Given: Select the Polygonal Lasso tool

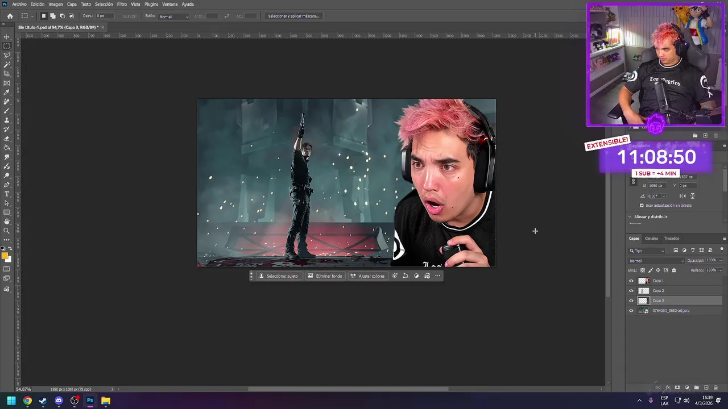Looking at the screenshot, I should click(7, 55).
